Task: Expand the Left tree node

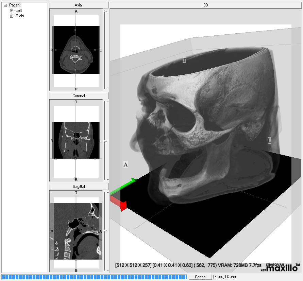Action: [x=12, y=11]
